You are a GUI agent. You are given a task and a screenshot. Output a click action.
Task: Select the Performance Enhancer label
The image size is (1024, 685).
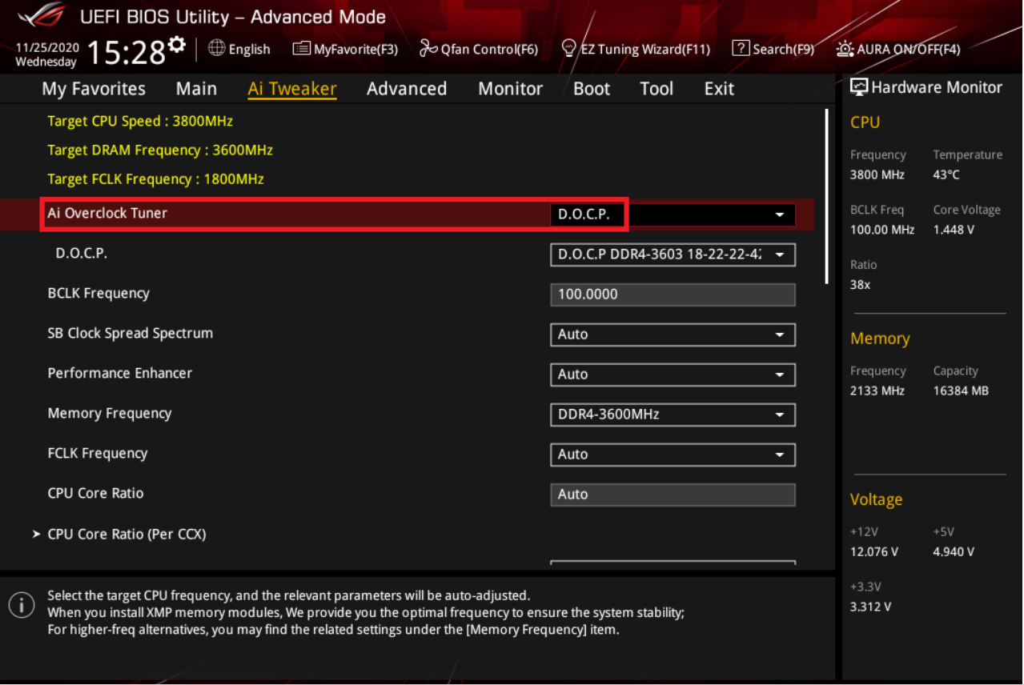[x=120, y=373]
